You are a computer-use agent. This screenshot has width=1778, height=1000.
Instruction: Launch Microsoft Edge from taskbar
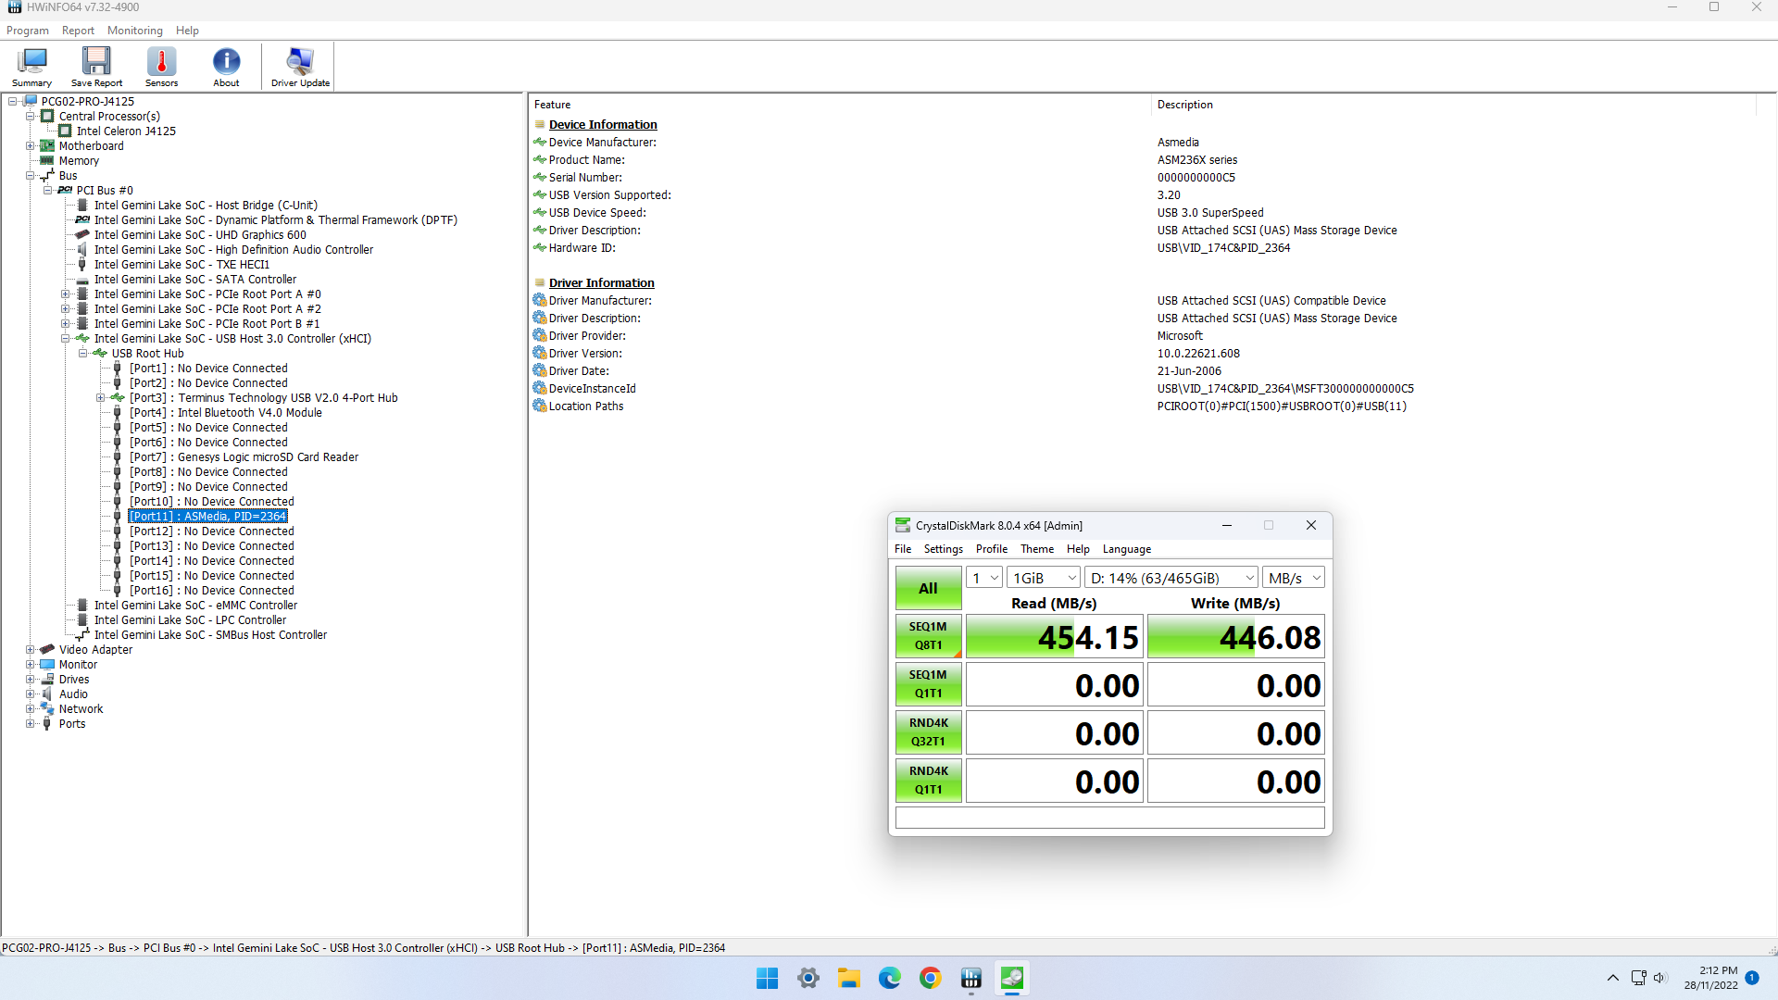(890, 978)
